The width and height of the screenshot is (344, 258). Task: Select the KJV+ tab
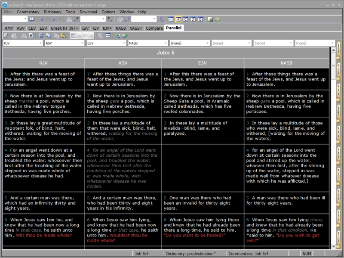[x=107, y=28]
